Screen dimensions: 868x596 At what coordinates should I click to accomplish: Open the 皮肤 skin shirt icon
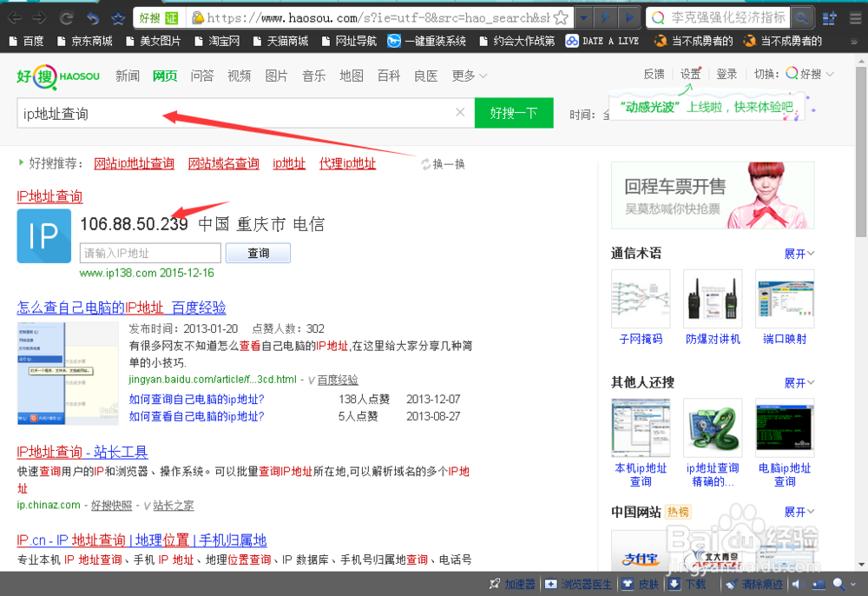pyautogui.click(x=628, y=584)
